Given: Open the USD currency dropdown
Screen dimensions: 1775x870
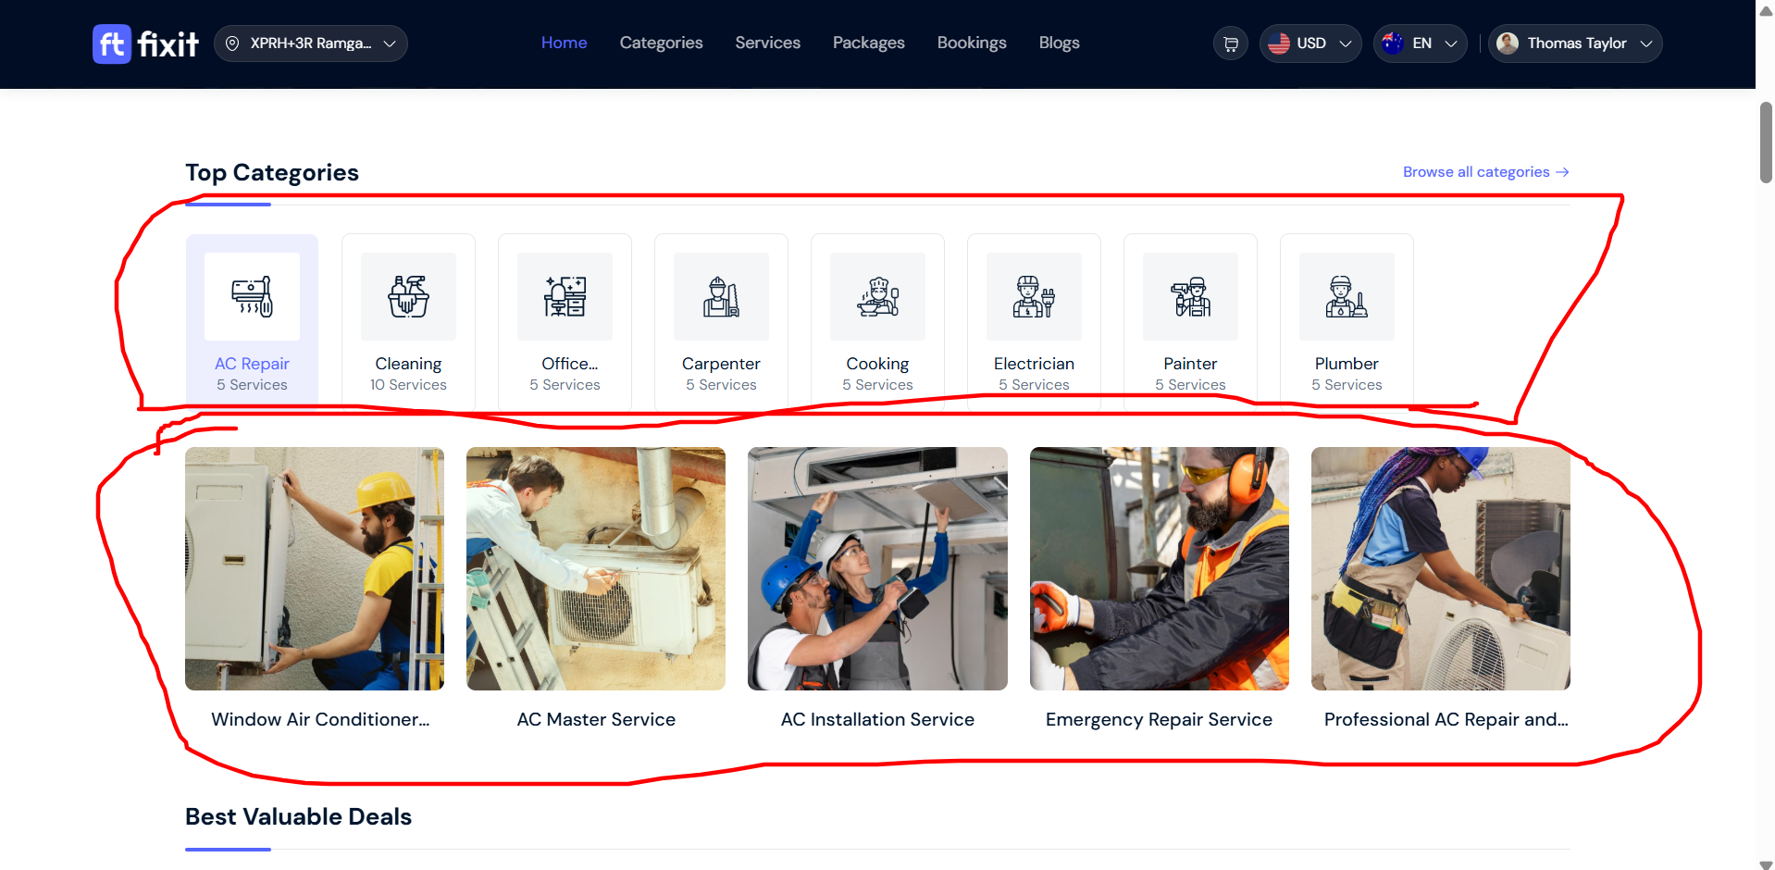Looking at the screenshot, I should pos(1310,43).
